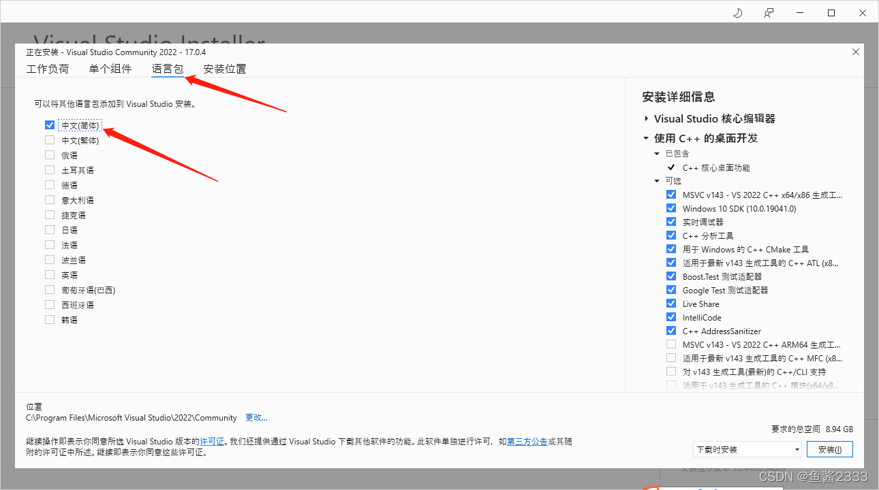Collapse the 可选 subsection
This screenshot has width=879, height=490.
tap(658, 181)
